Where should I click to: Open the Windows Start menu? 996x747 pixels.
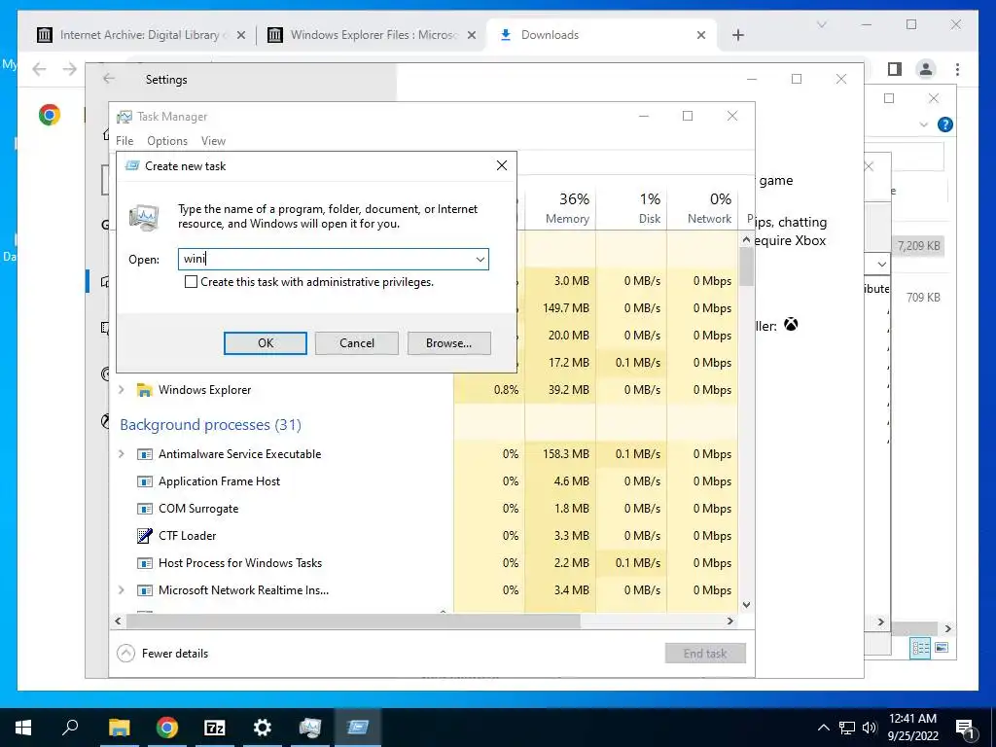[23, 728]
